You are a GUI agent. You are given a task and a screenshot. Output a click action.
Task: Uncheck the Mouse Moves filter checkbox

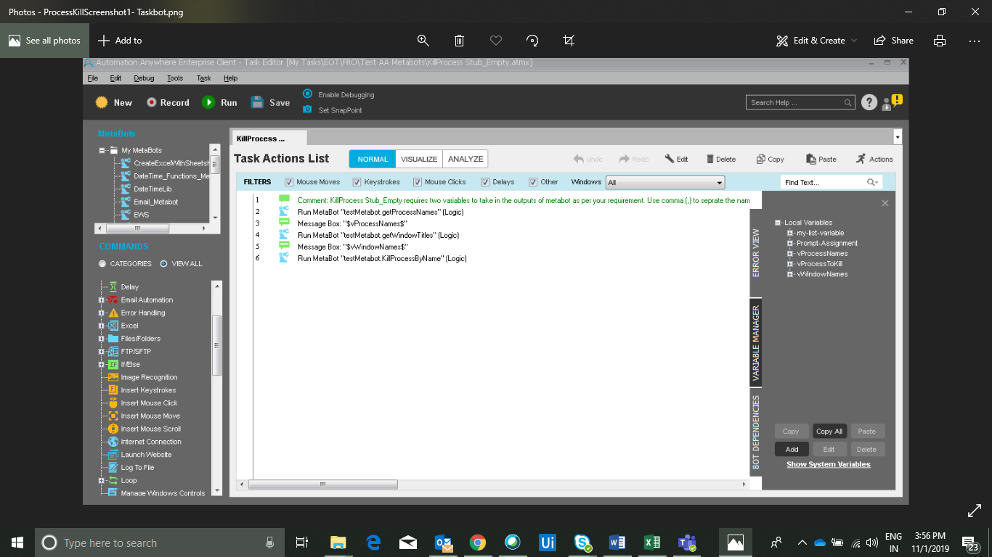click(289, 182)
